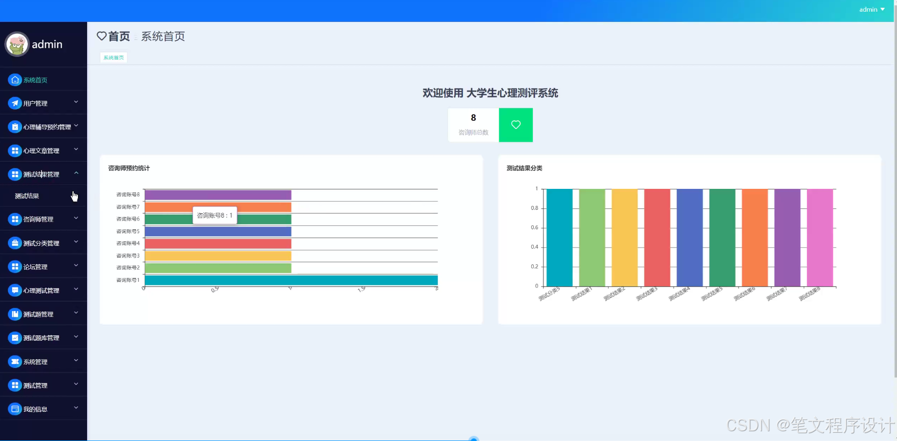Open the 论坛管理 menu label
This screenshot has width=897, height=441.
[x=35, y=267]
